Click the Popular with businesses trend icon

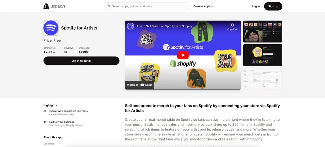point(45,111)
